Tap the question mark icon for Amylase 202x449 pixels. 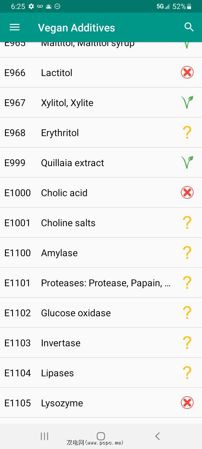coord(187,253)
